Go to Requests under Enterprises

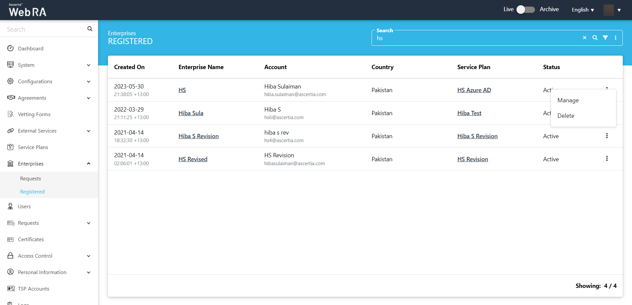(x=30, y=178)
